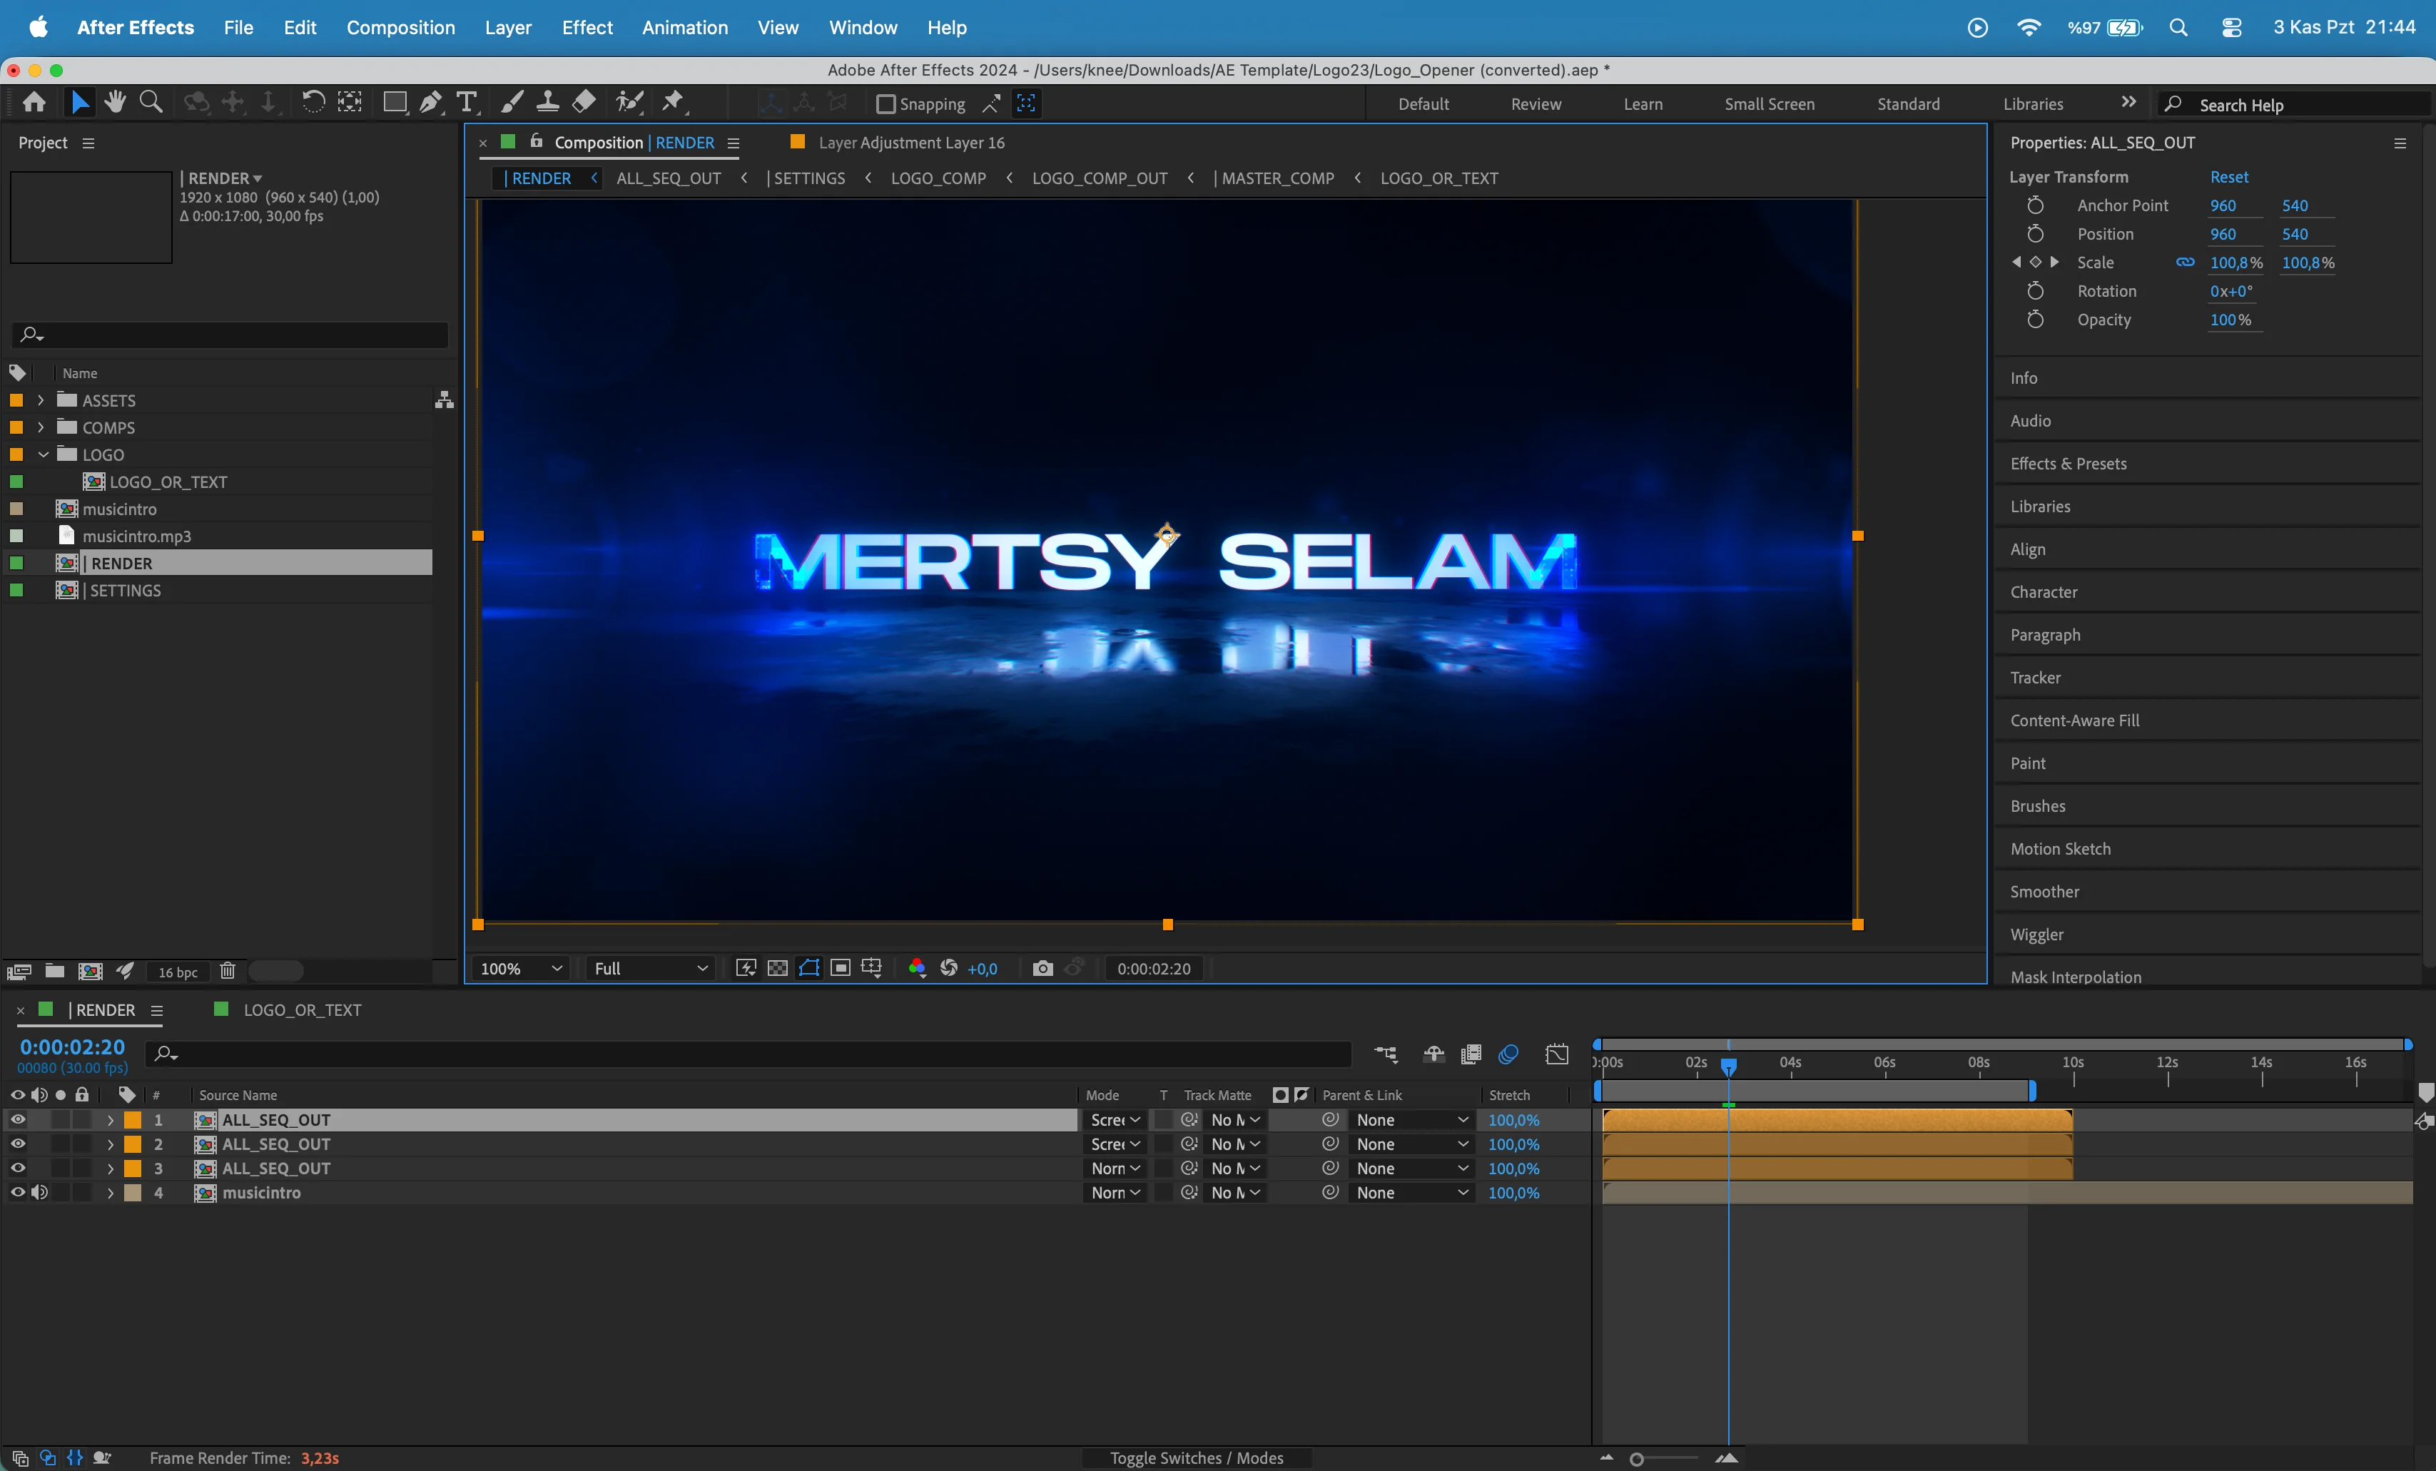This screenshot has height=1471, width=2436.
Task: Click Reset in Layer Transform
Action: (x=2228, y=177)
